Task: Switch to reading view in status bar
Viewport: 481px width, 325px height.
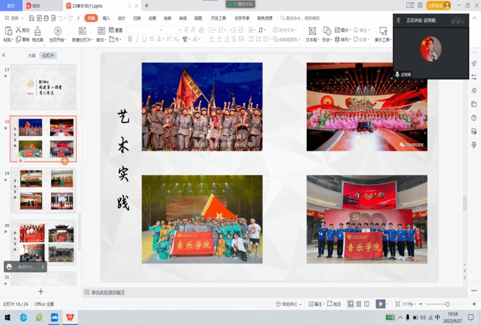Action: 366,304
